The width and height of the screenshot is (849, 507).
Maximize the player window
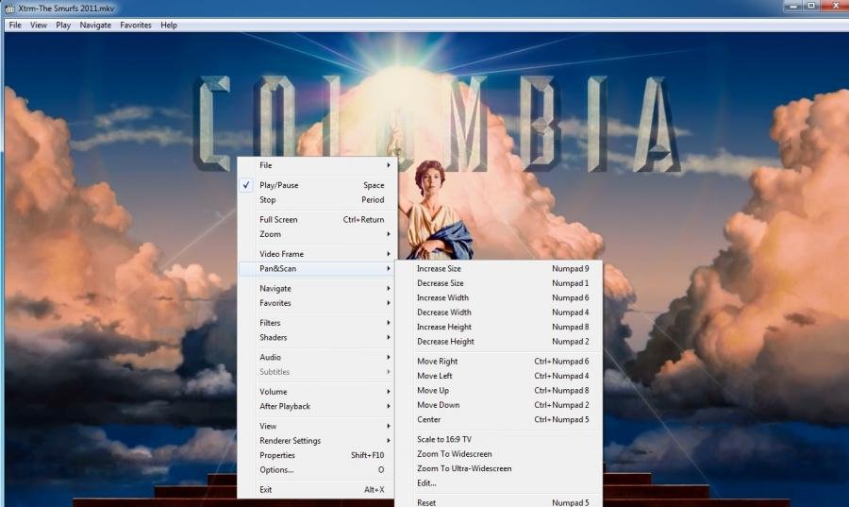click(x=811, y=6)
